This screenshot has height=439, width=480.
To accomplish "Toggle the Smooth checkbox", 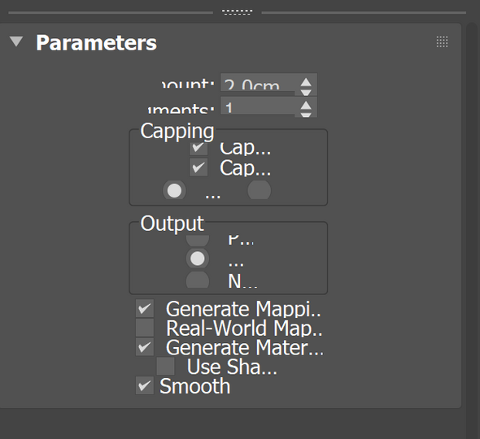I will coord(145,385).
